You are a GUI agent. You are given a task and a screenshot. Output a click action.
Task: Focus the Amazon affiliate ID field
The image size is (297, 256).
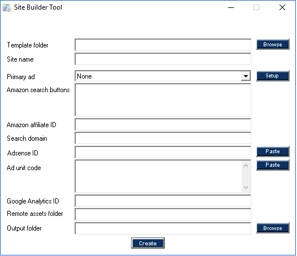coord(163,124)
